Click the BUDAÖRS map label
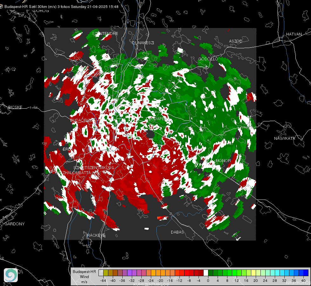This screenshot has height=286, width=311. click(x=81, y=120)
